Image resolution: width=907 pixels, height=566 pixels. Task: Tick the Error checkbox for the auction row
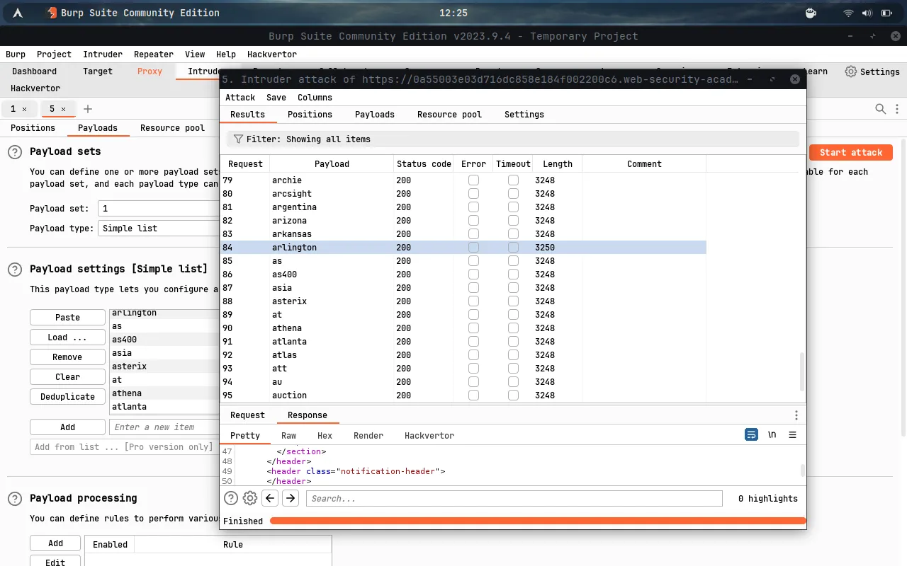(473, 395)
